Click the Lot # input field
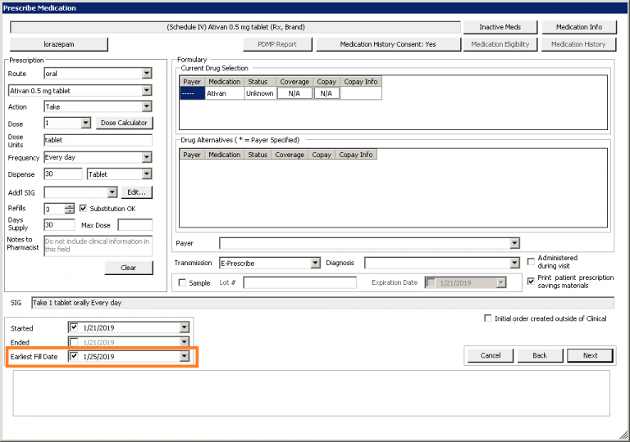This screenshot has width=630, height=442. coord(299,282)
